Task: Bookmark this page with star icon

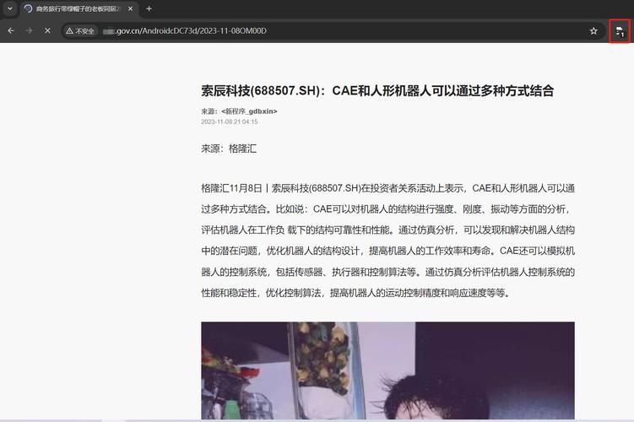Action: 593,31
